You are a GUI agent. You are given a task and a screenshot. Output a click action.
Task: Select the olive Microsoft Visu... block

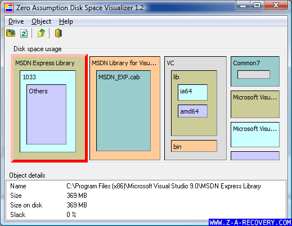click(x=255, y=105)
